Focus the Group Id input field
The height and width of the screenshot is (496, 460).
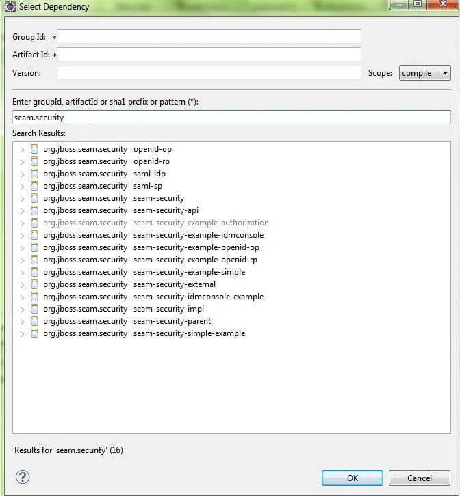pyautogui.click(x=209, y=37)
